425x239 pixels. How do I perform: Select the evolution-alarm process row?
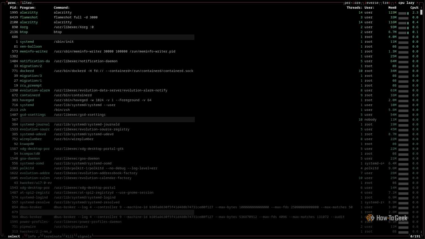[214, 90]
